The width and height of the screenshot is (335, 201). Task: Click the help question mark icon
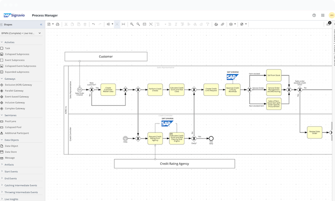(x=314, y=15)
